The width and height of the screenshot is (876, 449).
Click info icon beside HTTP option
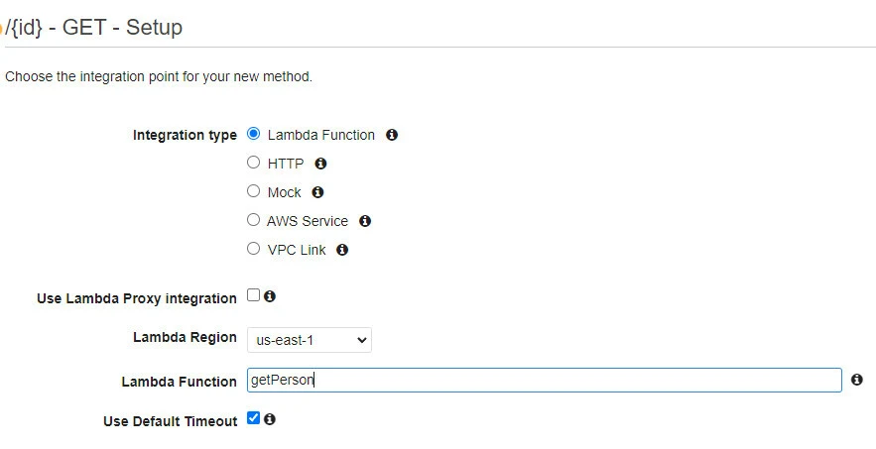click(320, 164)
